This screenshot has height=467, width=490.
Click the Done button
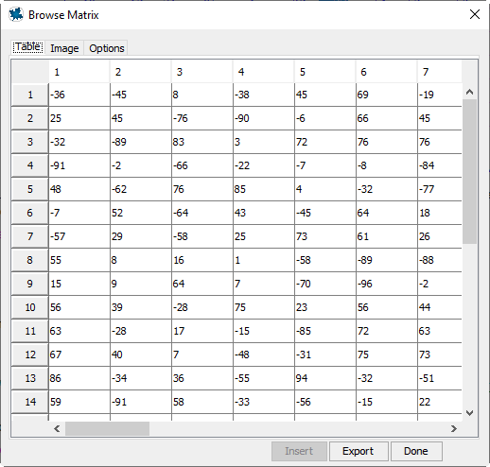point(416,451)
